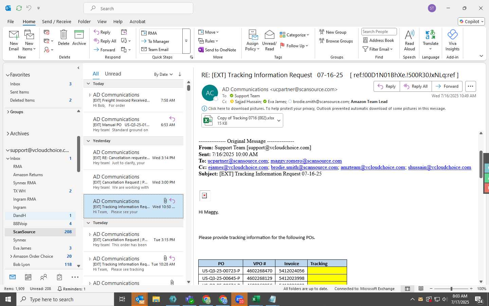The height and width of the screenshot is (306, 489).
Task: Click here to download pictures bar
Action: [x=324, y=108]
